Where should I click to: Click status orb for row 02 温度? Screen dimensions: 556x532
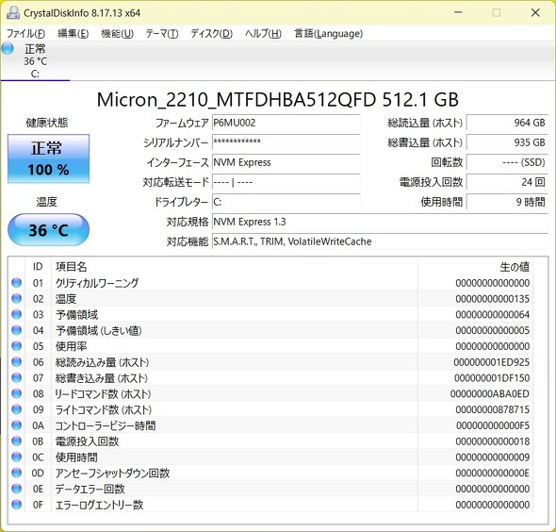[16, 298]
